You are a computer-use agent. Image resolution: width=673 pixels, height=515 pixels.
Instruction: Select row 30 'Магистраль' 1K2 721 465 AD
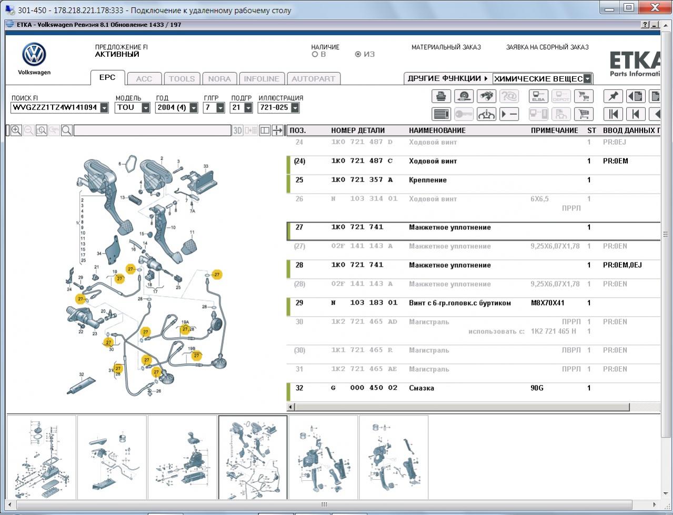coord(474,326)
